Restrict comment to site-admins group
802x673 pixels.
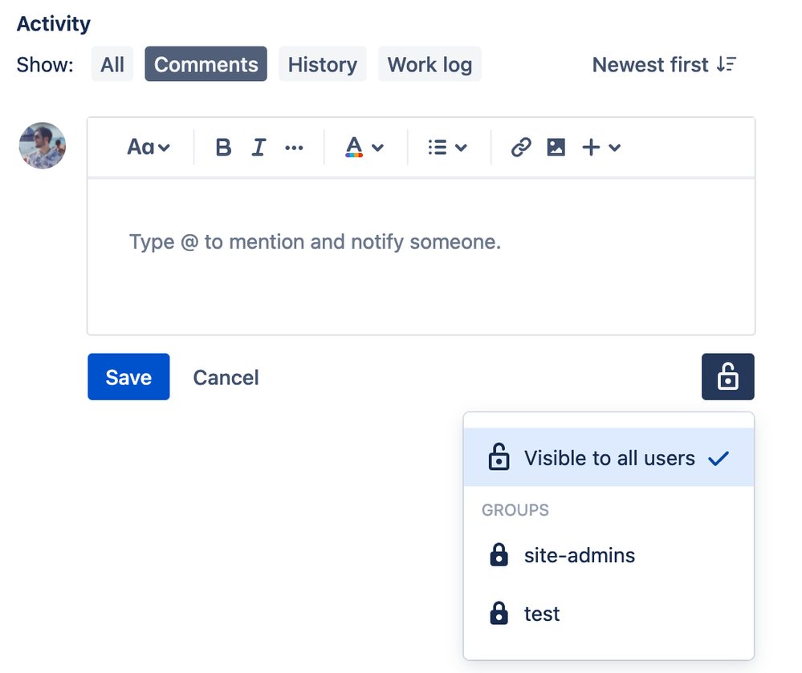pyautogui.click(x=609, y=555)
